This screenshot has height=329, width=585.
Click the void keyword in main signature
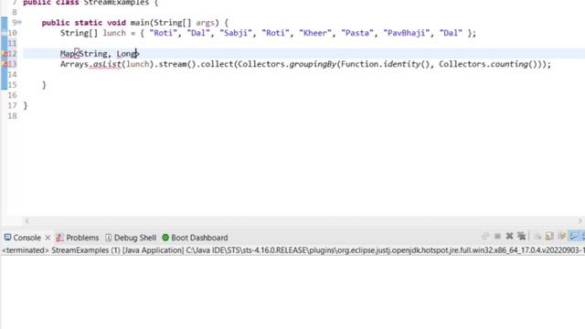point(116,23)
